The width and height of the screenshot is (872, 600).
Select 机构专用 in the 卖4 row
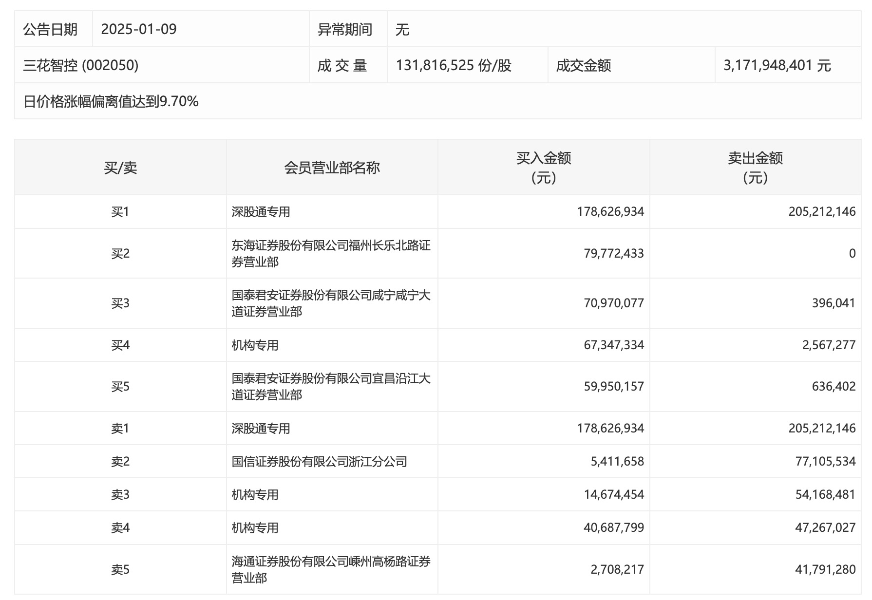[x=255, y=528]
